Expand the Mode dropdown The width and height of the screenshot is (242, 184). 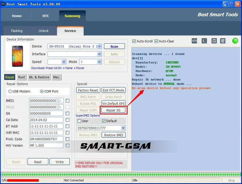pyautogui.click(x=99, y=62)
